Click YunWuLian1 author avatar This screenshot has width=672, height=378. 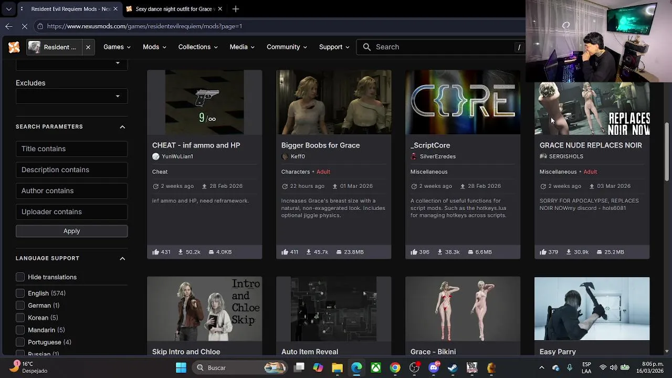pyautogui.click(x=155, y=156)
